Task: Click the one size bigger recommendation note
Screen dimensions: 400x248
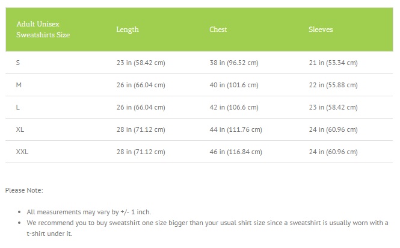Action: point(205,223)
